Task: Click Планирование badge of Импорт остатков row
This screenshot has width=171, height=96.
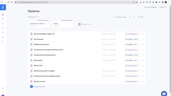Action: click(x=132, y=81)
